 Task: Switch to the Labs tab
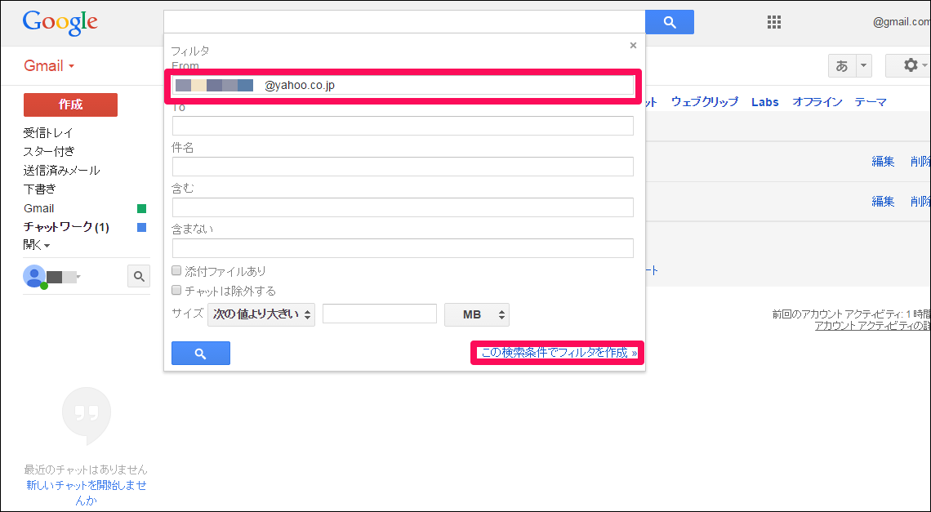point(764,102)
